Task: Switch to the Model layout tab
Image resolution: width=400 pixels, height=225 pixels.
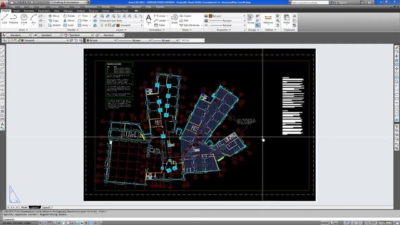Action: click(24, 207)
